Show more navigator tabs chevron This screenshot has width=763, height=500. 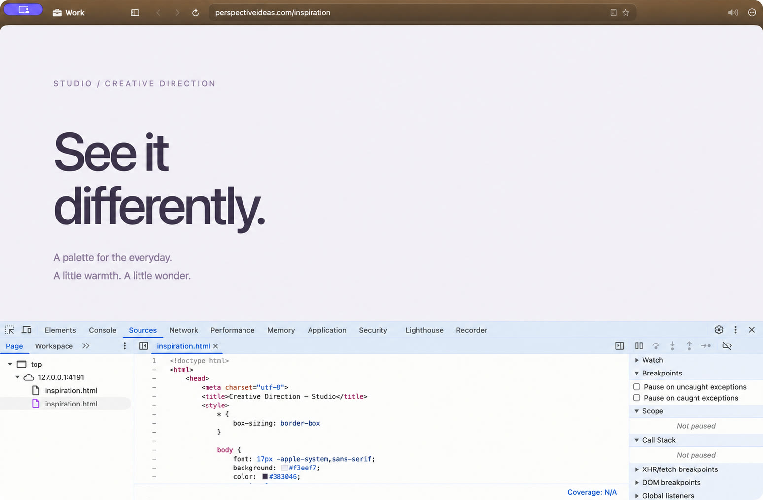86,346
